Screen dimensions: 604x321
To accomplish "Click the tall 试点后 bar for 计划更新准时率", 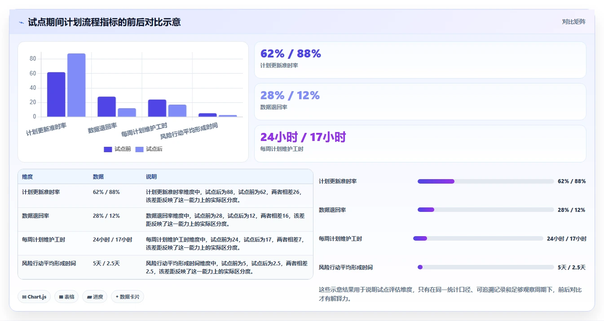I will tap(76, 85).
